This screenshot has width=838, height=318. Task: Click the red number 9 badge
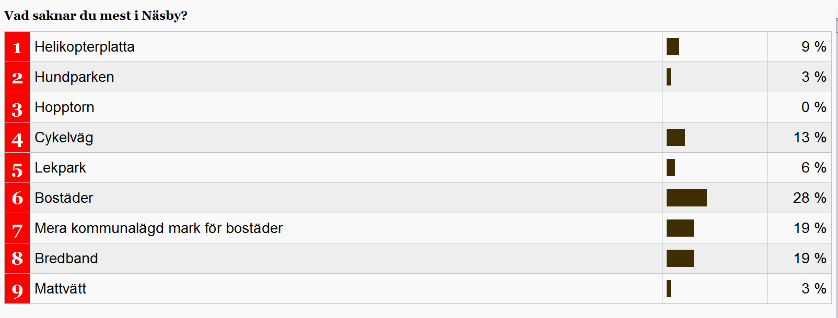17,289
